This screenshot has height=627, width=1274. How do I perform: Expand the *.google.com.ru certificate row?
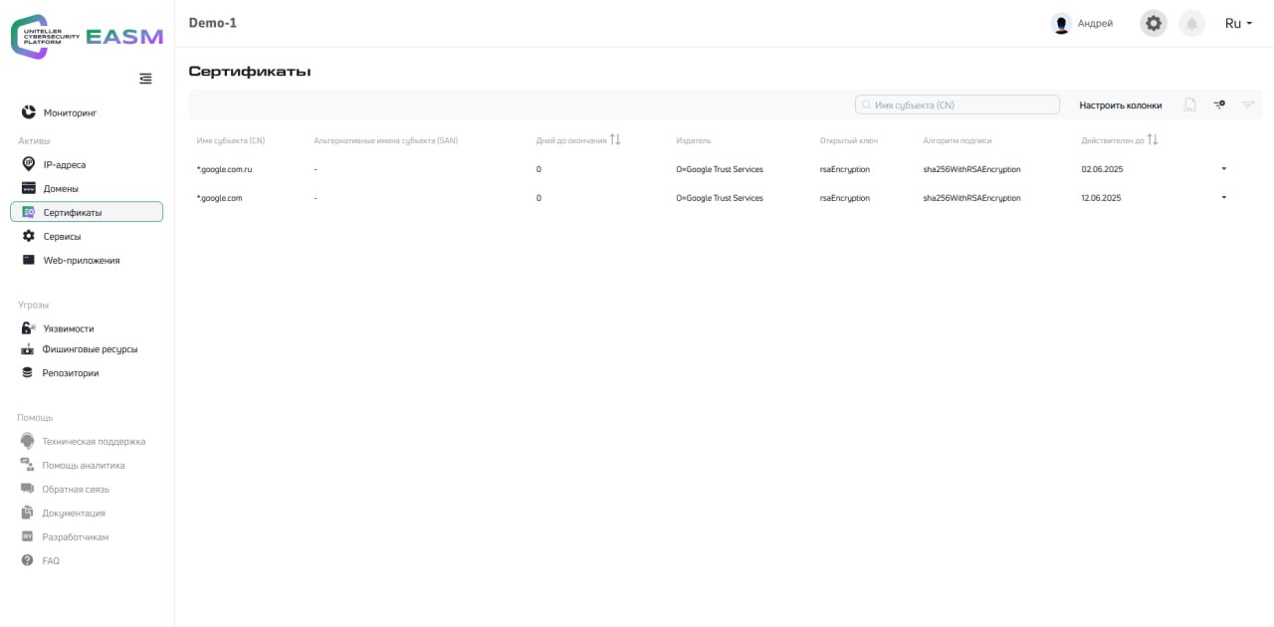coord(1224,169)
